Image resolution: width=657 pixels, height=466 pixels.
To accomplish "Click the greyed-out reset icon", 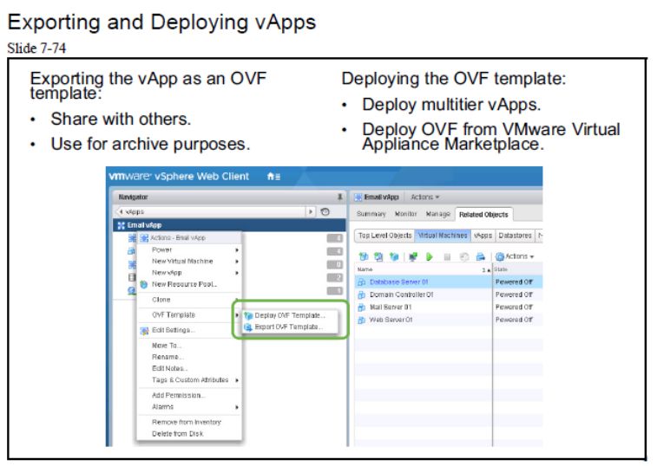I will (463, 257).
